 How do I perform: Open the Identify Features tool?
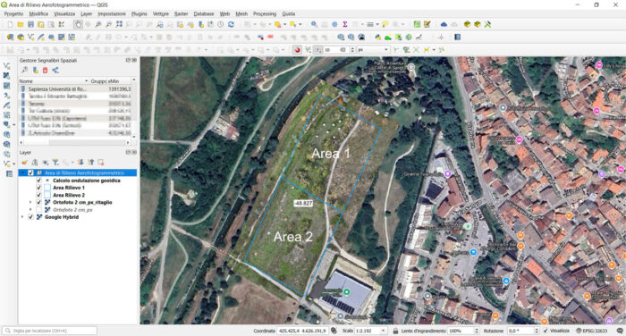314,24
